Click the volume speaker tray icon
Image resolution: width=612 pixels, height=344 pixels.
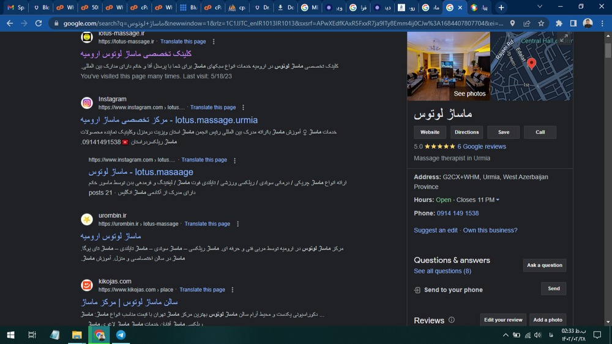(538, 335)
